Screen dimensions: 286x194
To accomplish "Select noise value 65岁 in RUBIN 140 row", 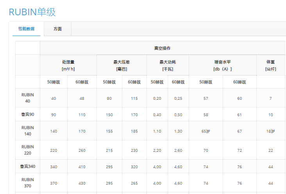I will coord(206,131).
